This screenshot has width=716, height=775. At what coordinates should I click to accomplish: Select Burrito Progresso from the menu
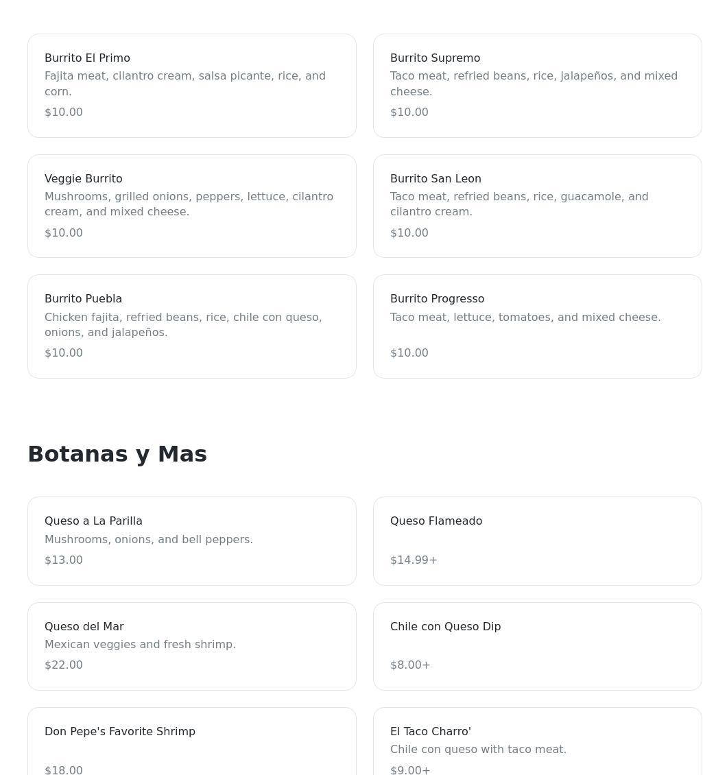point(537,326)
